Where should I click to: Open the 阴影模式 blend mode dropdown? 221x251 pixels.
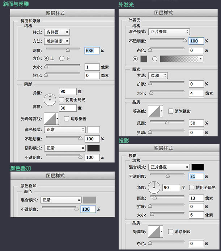pos(65,148)
